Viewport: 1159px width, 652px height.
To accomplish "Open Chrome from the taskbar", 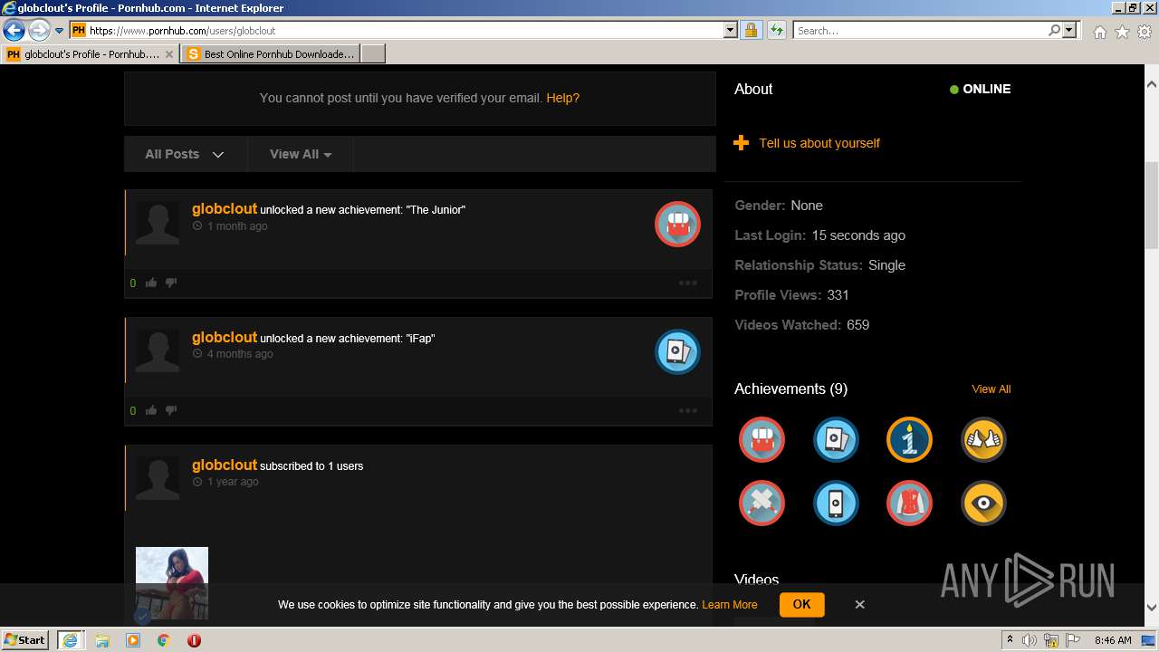I will pyautogui.click(x=163, y=640).
